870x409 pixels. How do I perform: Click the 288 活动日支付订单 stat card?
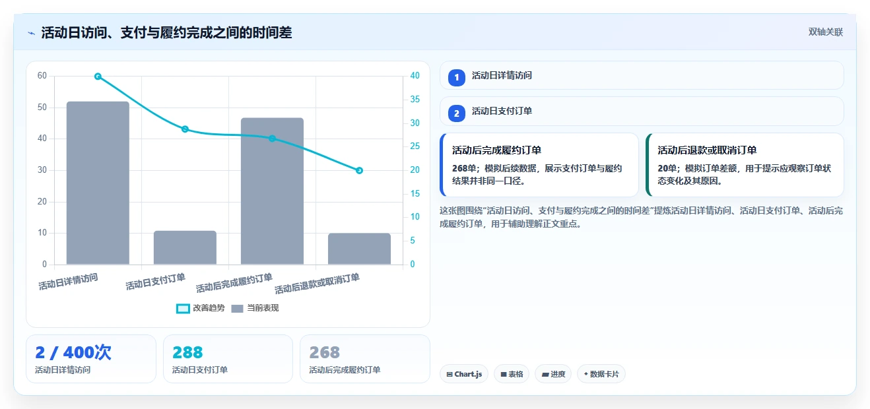[x=228, y=359]
